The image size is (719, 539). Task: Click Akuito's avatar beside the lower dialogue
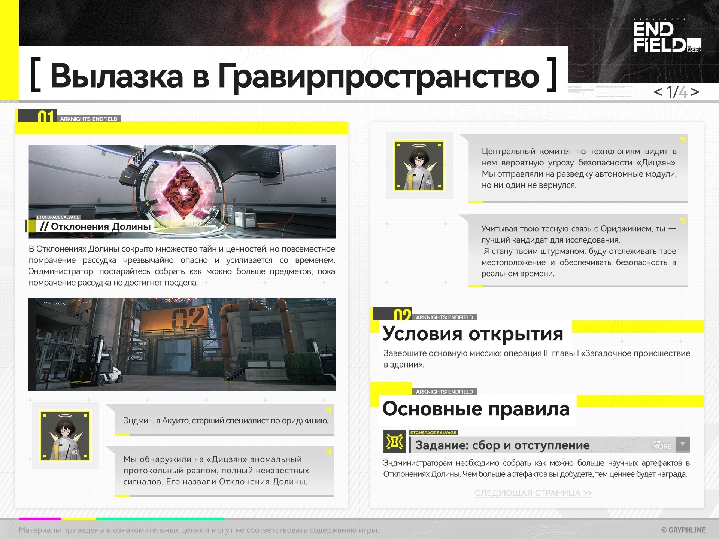click(65, 436)
